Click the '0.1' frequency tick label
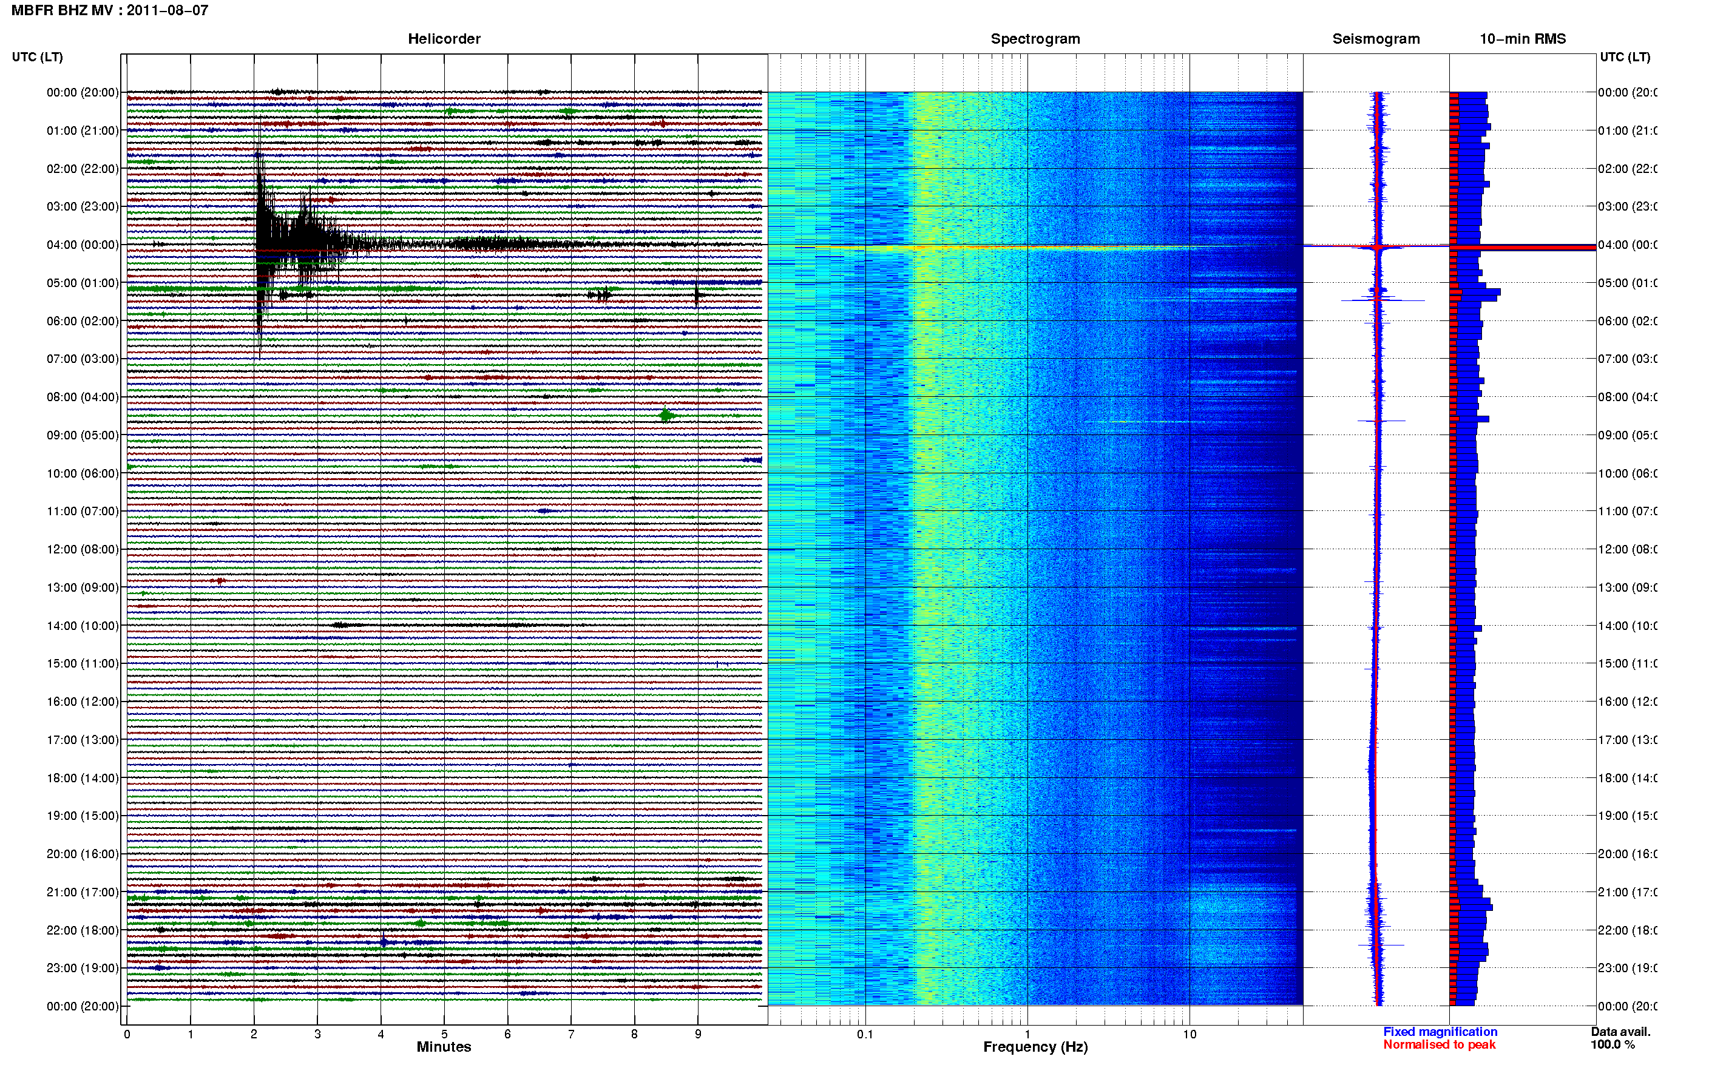1726x1079 pixels. tap(865, 1034)
